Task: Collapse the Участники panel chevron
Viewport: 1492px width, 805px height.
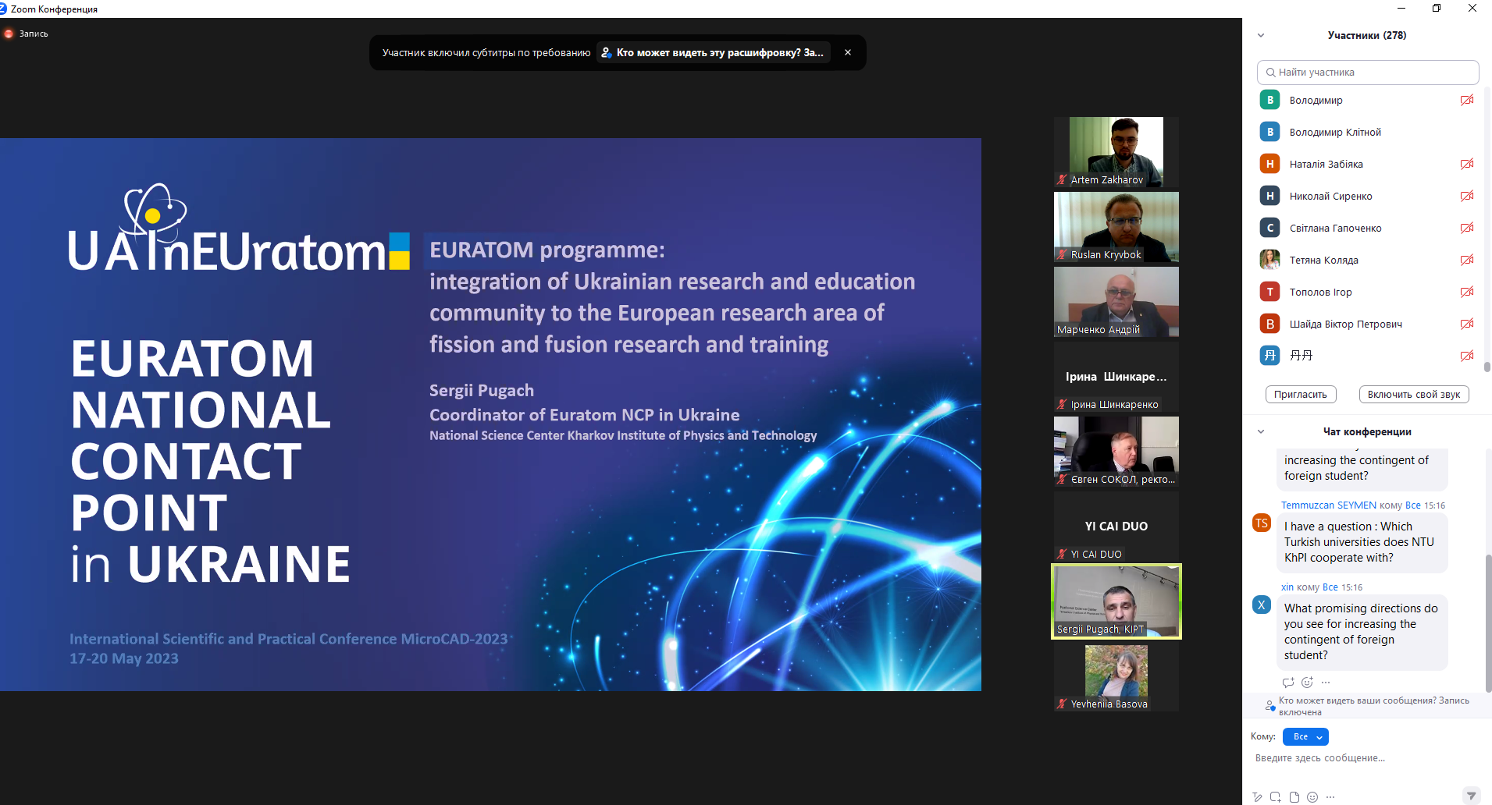Action: [x=1261, y=35]
